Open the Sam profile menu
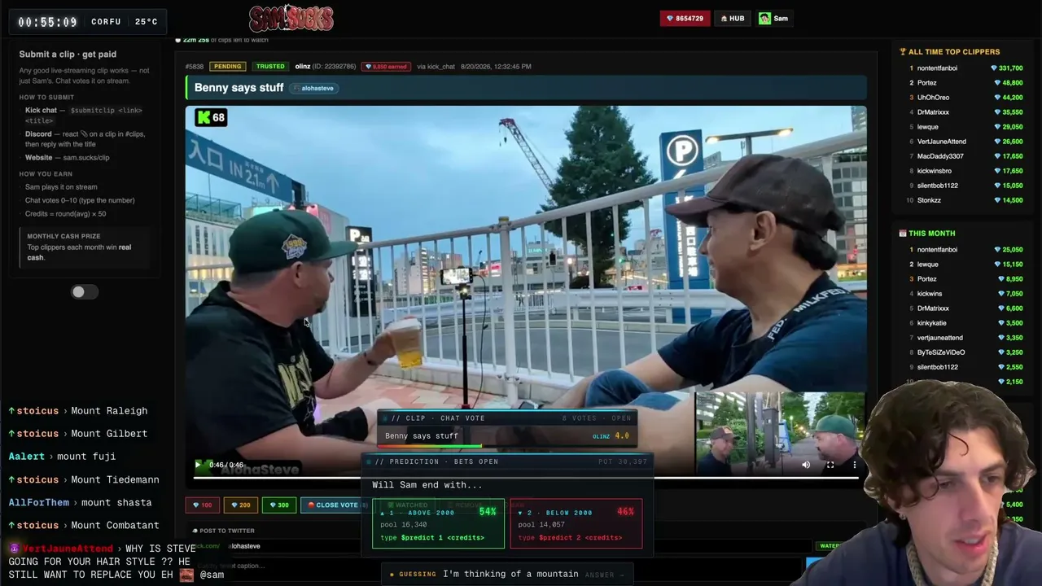The height and width of the screenshot is (586, 1042). (773, 18)
